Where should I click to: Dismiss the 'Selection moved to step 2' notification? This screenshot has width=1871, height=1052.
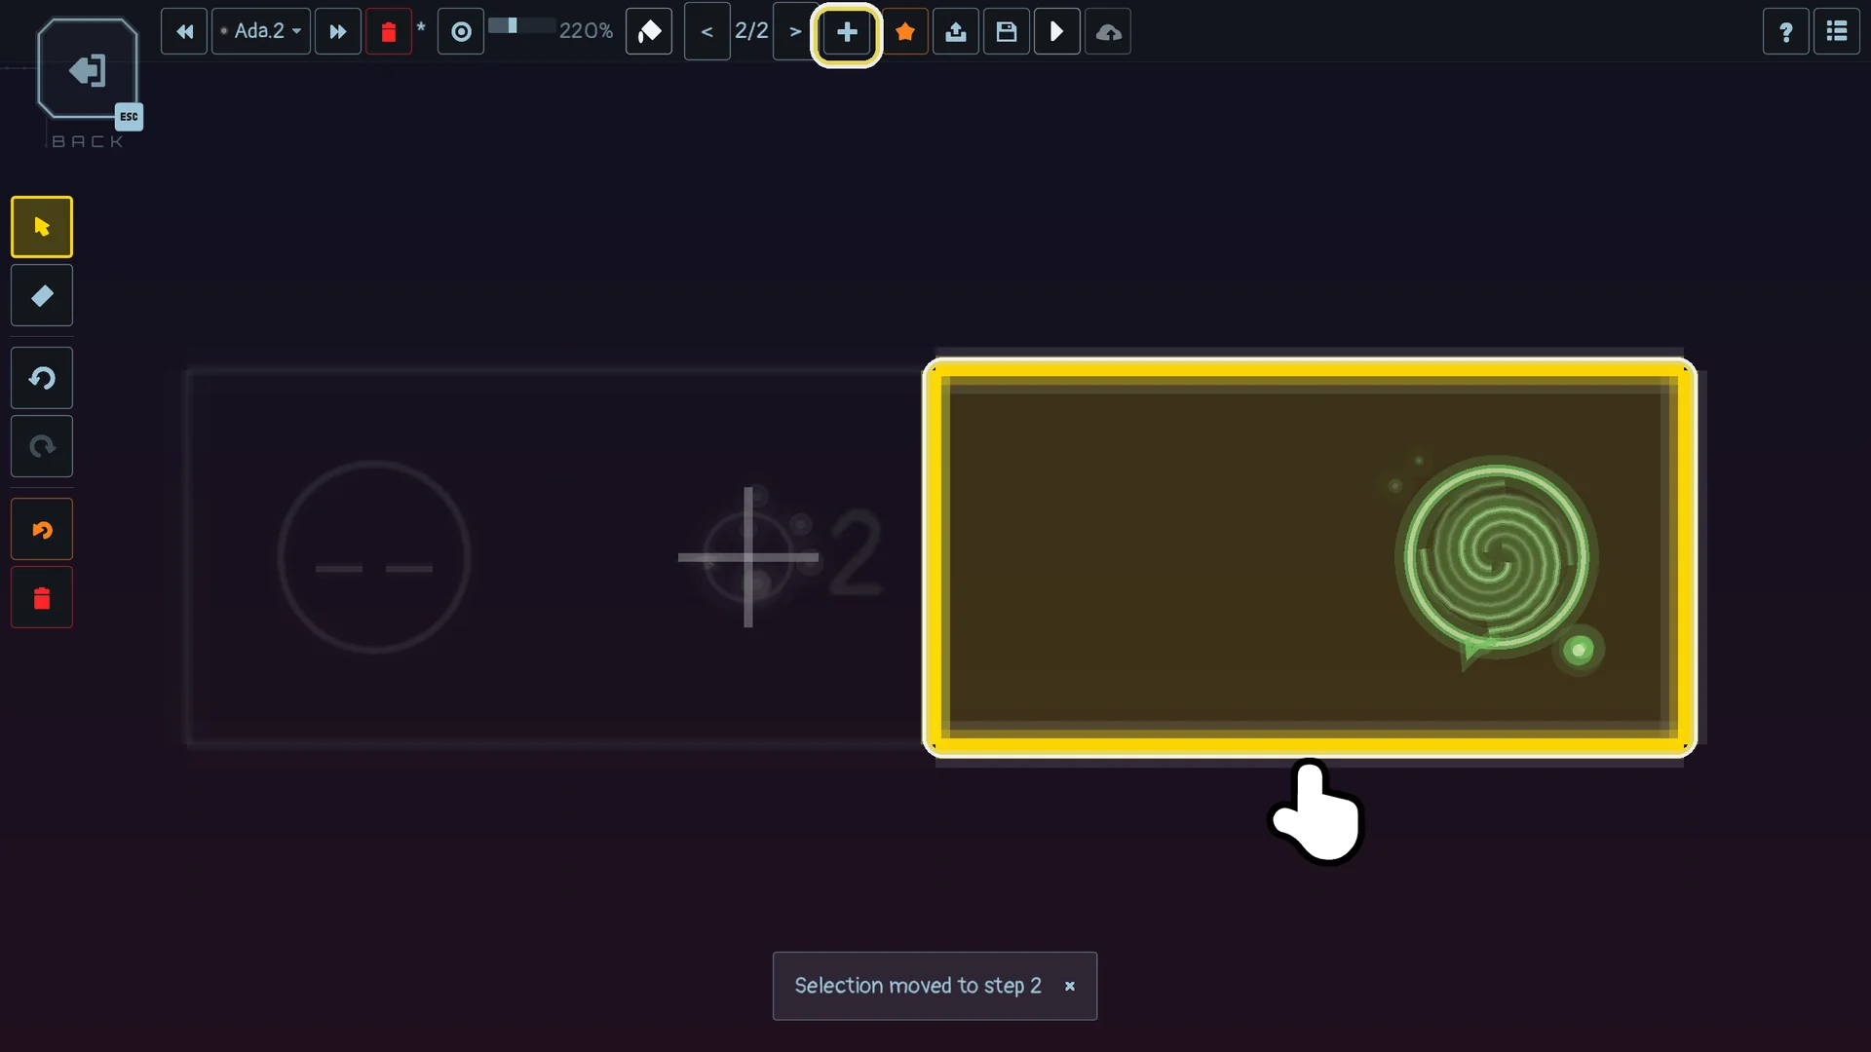coord(1070,986)
